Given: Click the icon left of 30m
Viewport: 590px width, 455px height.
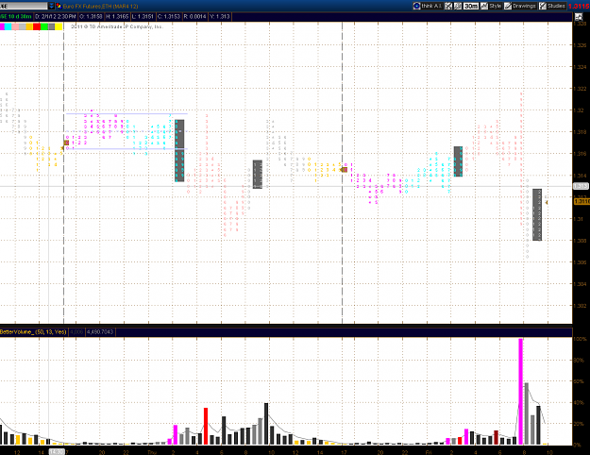Looking at the screenshot, I should (x=458, y=6).
